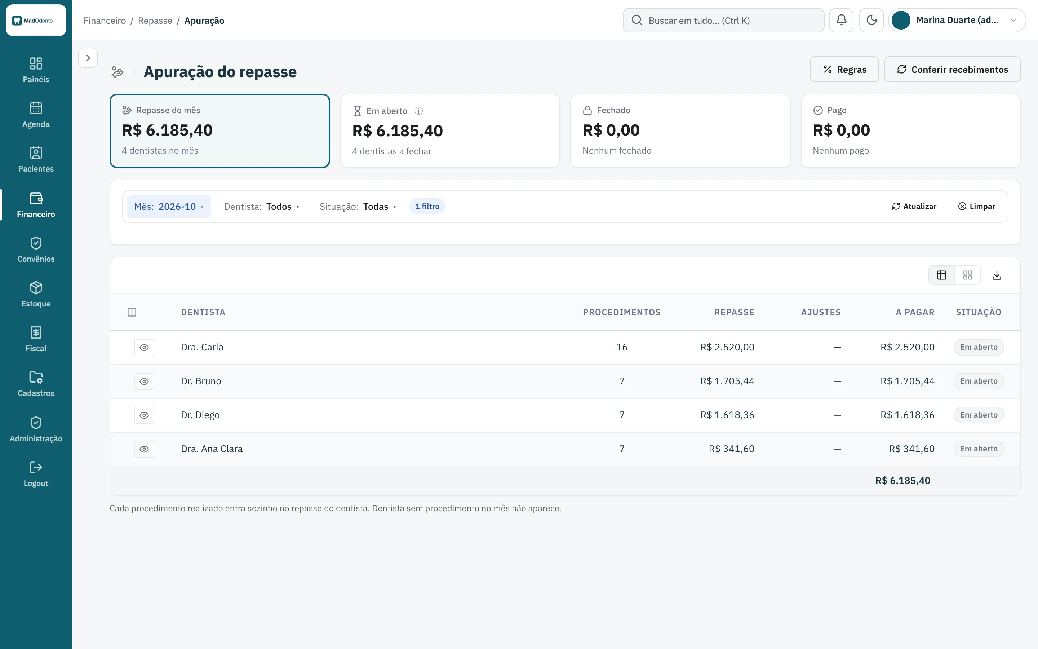
Task: Expand the Marina Duarte user menu
Action: (957, 20)
